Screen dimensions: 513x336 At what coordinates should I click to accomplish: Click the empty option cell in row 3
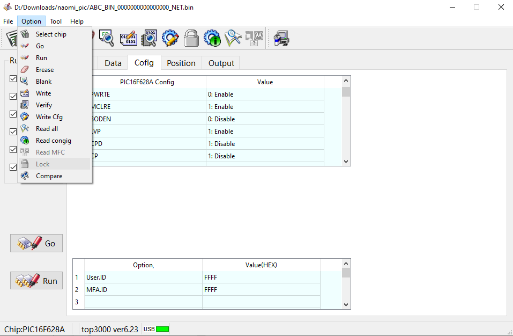point(143,302)
